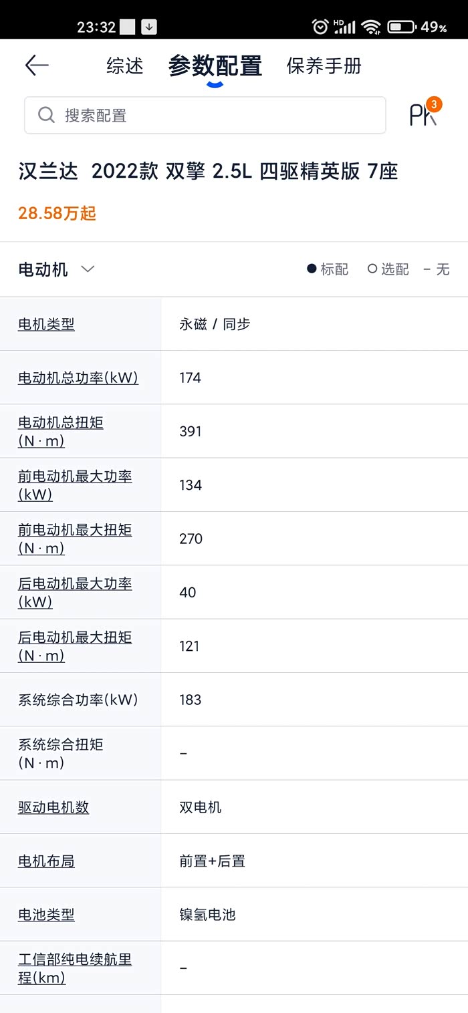Open the PK comparison icon
The height and width of the screenshot is (1013, 468).
tap(424, 115)
